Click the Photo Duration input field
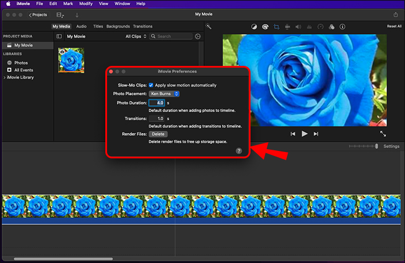Viewport: 405px width, 263px height. pyautogui.click(x=157, y=103)
